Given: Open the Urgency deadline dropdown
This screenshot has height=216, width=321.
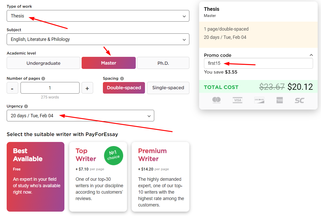Looking at the screenshot, I should pos(80,116).
